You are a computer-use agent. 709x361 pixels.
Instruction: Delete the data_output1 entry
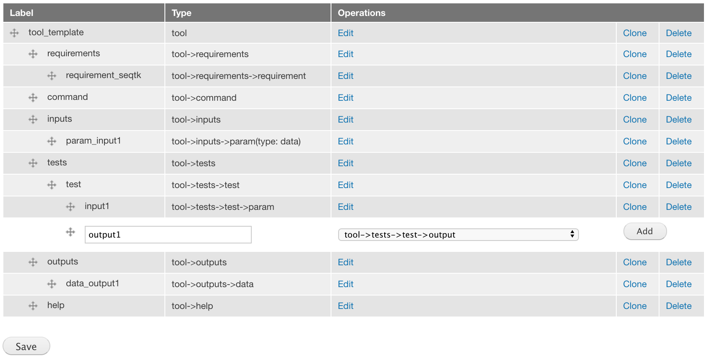(x=679, y=284)
